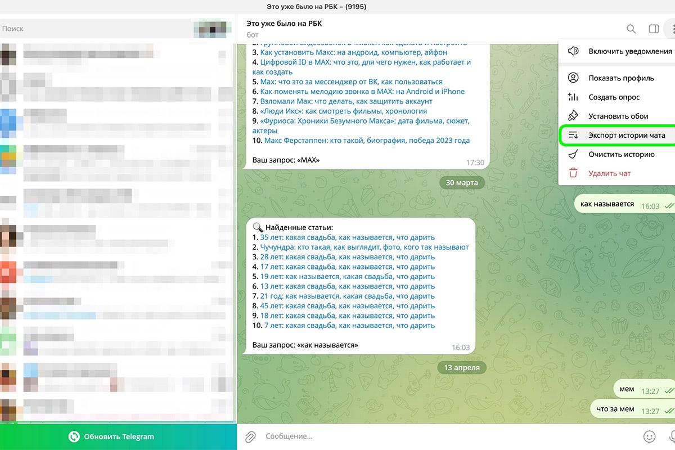Open link Max: что это за мессенджер от ВК

pyautogui.click(x=351, y=82)
